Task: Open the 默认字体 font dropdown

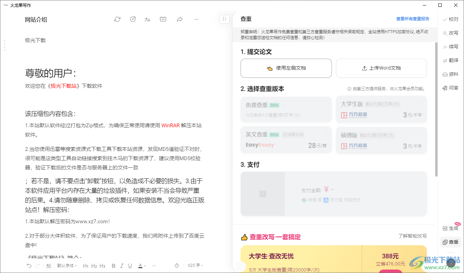Action: click(67, 266)
